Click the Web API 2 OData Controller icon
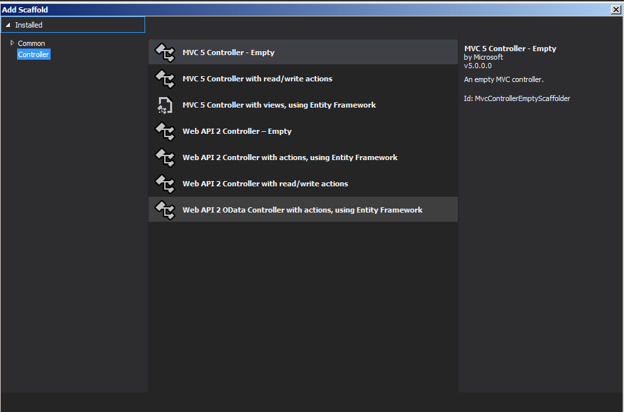This screenshot has height=412, width=624. point(164,210)
